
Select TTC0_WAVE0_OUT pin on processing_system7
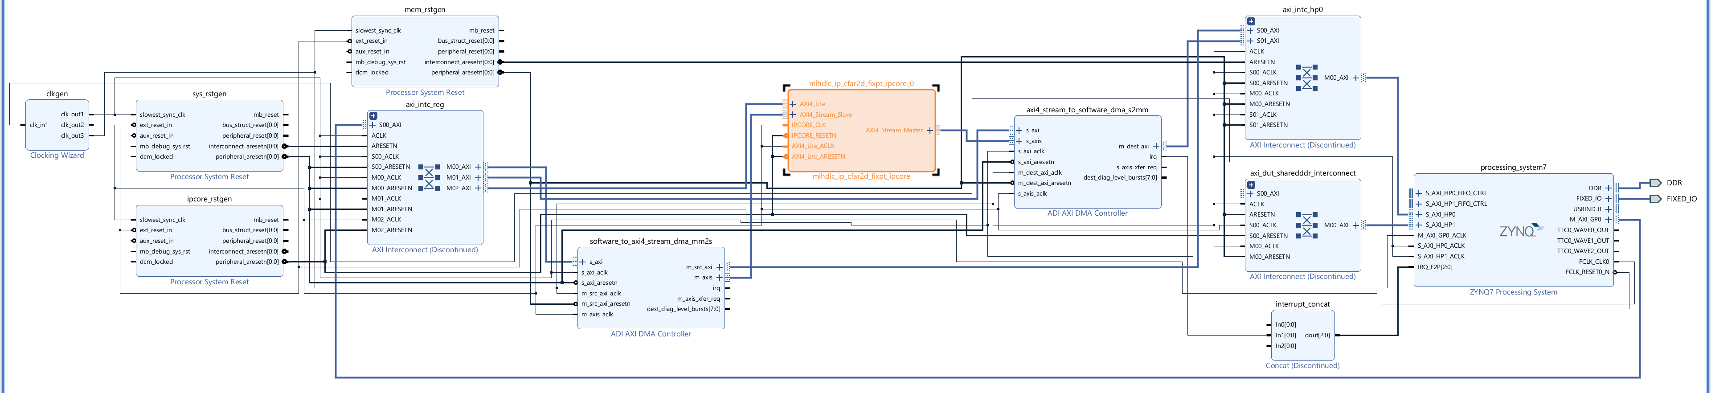(x=1583, y=230)
